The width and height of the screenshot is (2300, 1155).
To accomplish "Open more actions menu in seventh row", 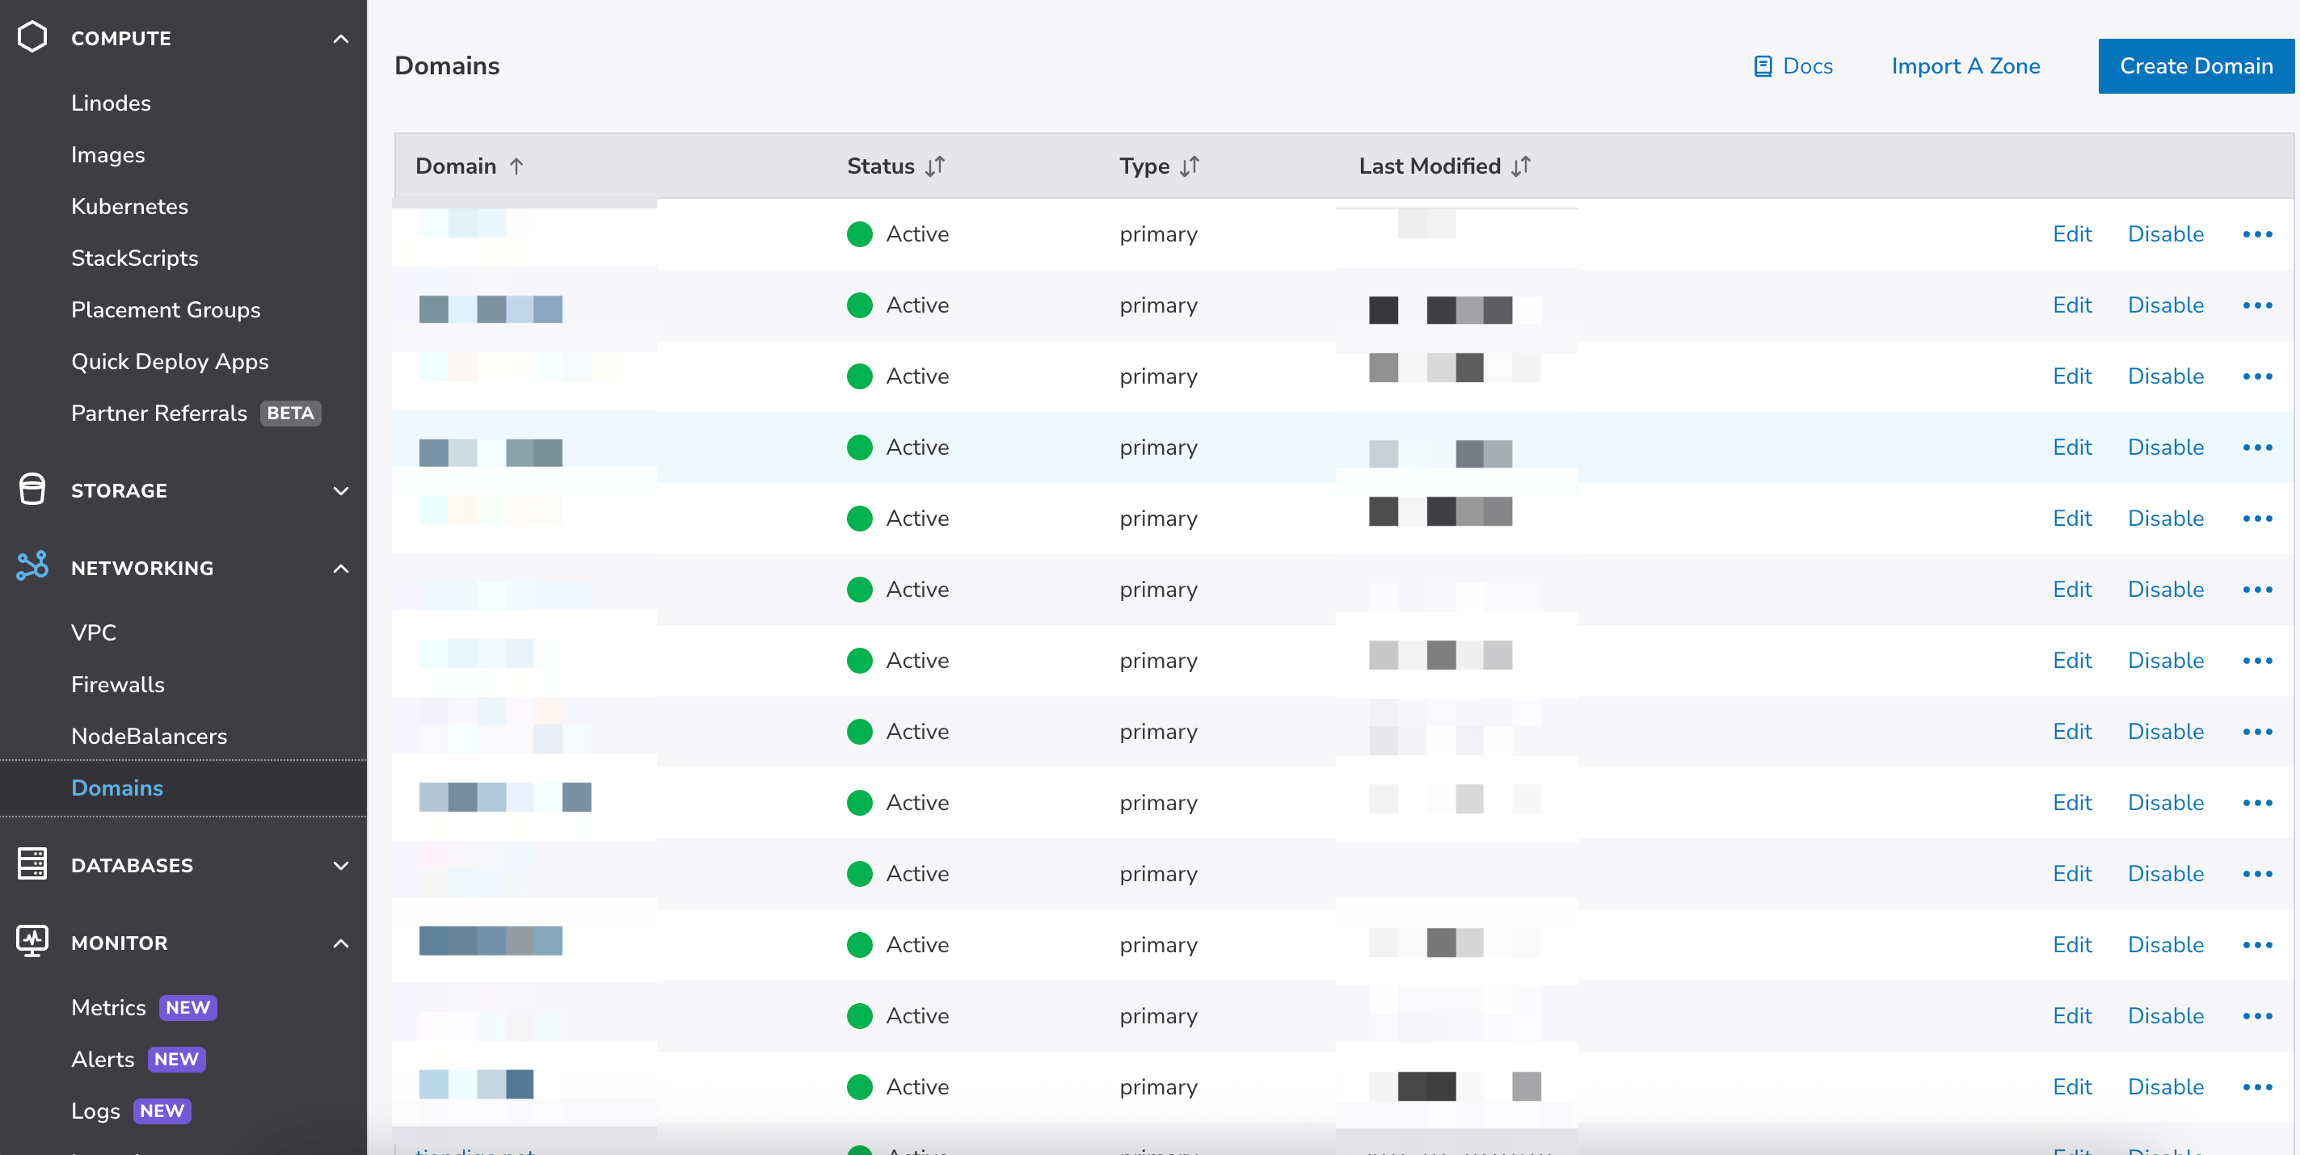I will coord(2257,661).
